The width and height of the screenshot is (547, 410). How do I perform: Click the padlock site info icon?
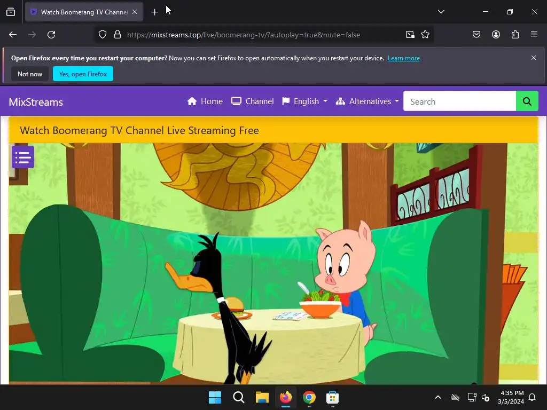[118, 35]
